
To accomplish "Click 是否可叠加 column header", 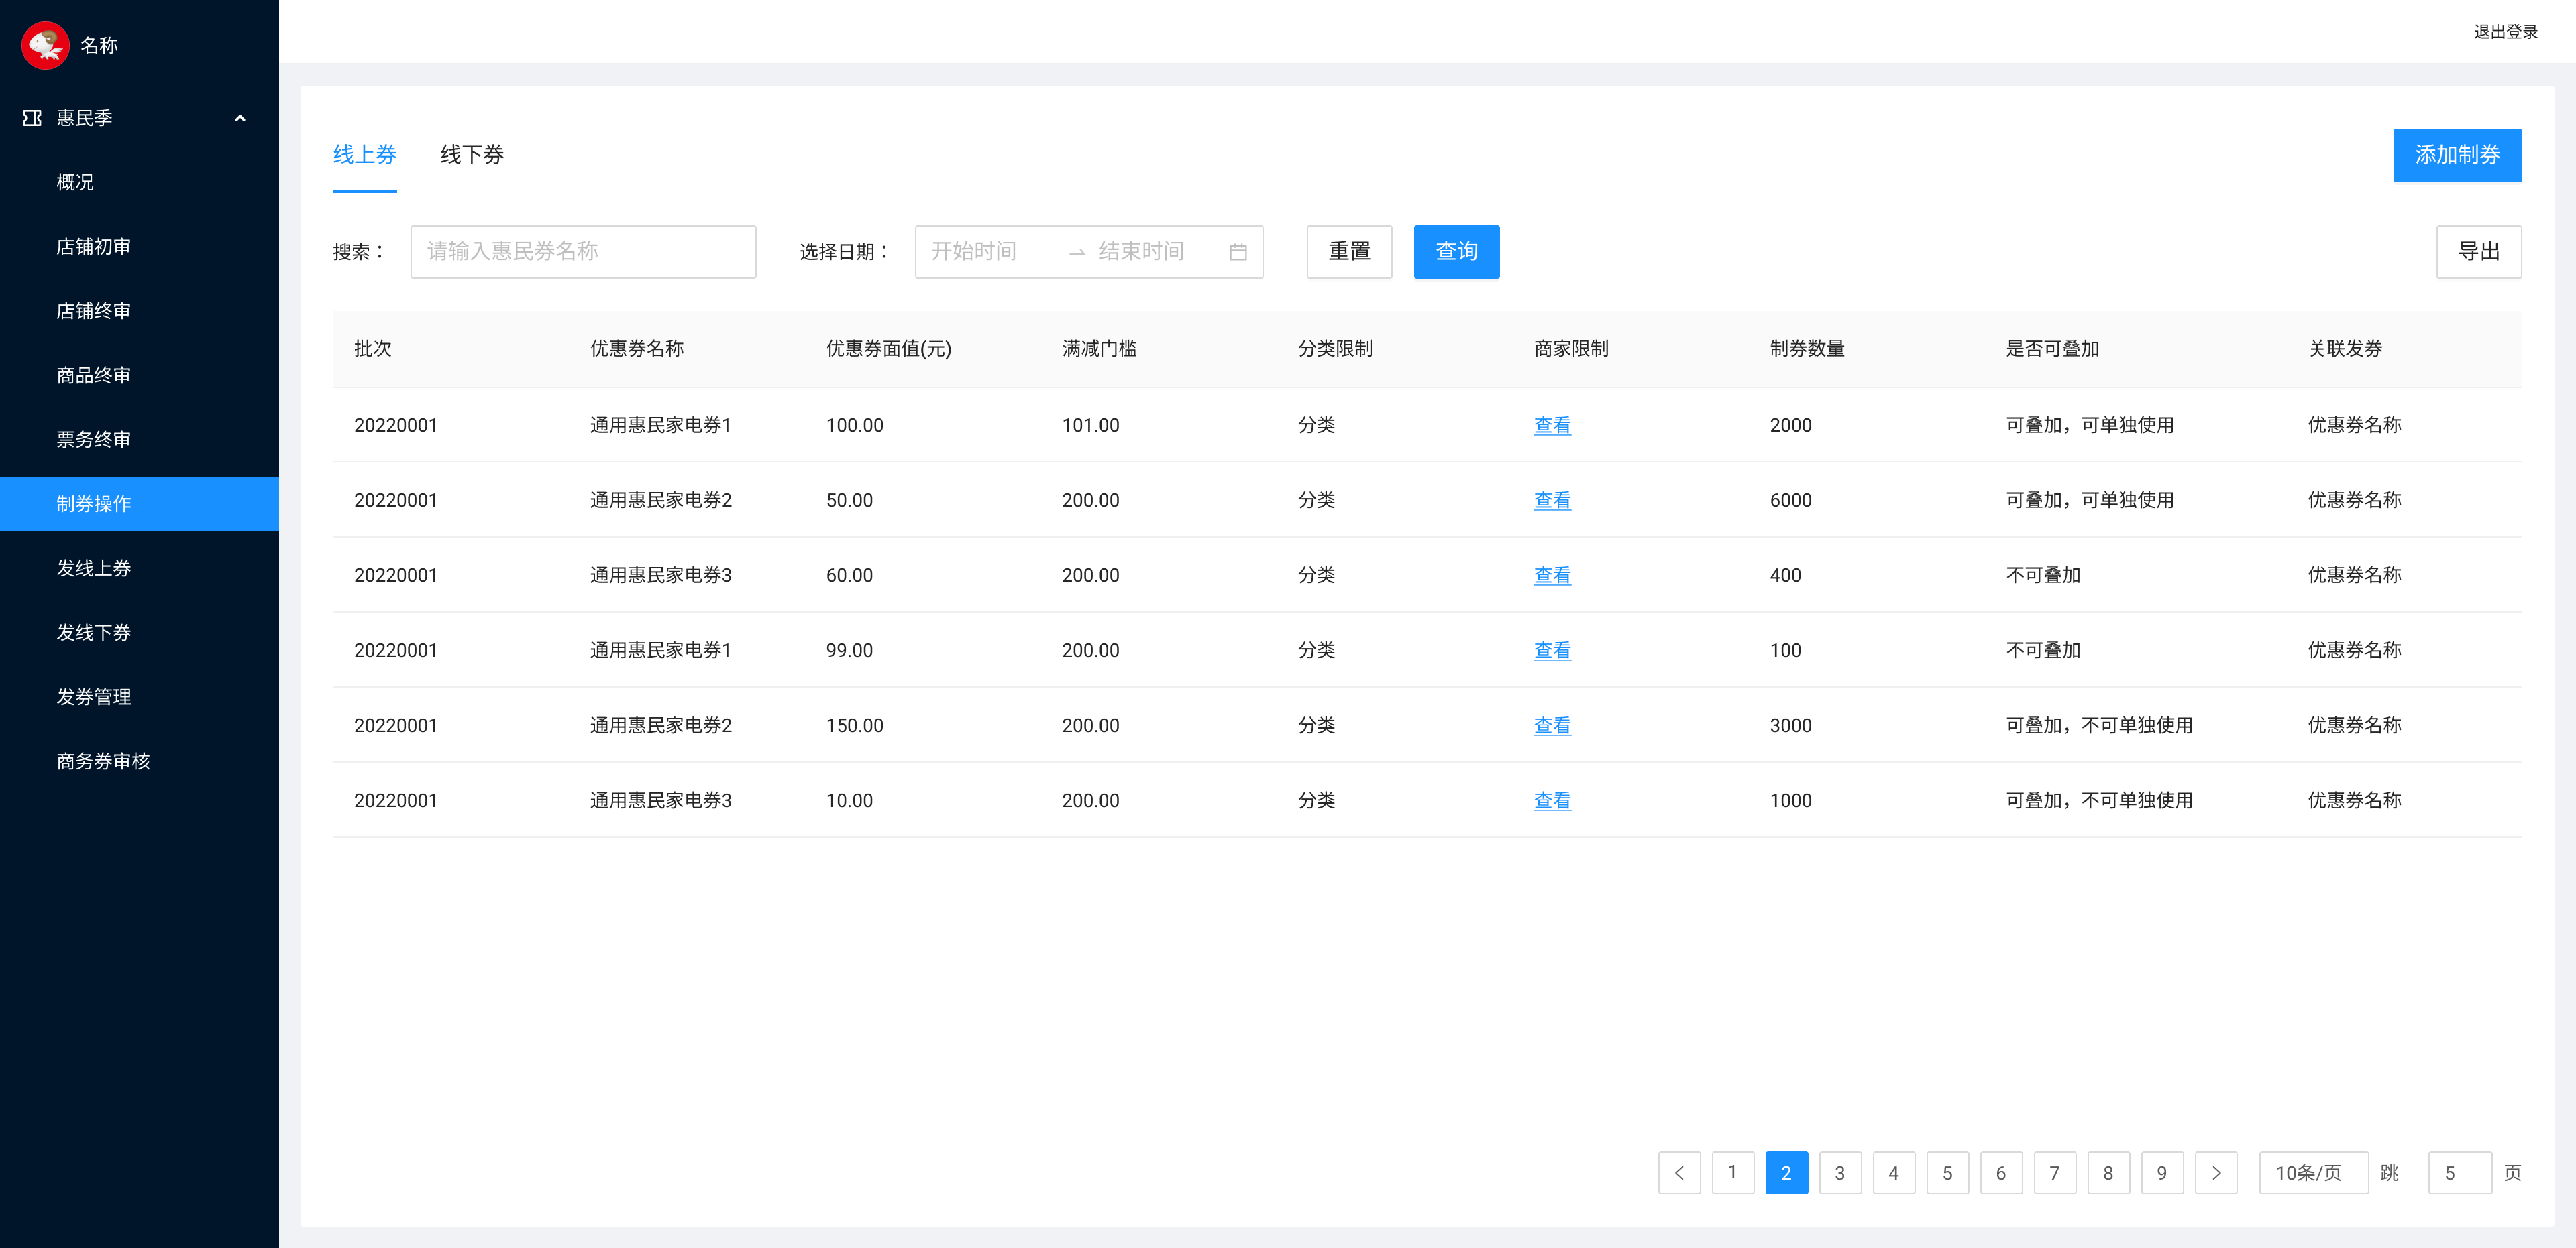I will pyautogui.click(x=2052, y=349).
